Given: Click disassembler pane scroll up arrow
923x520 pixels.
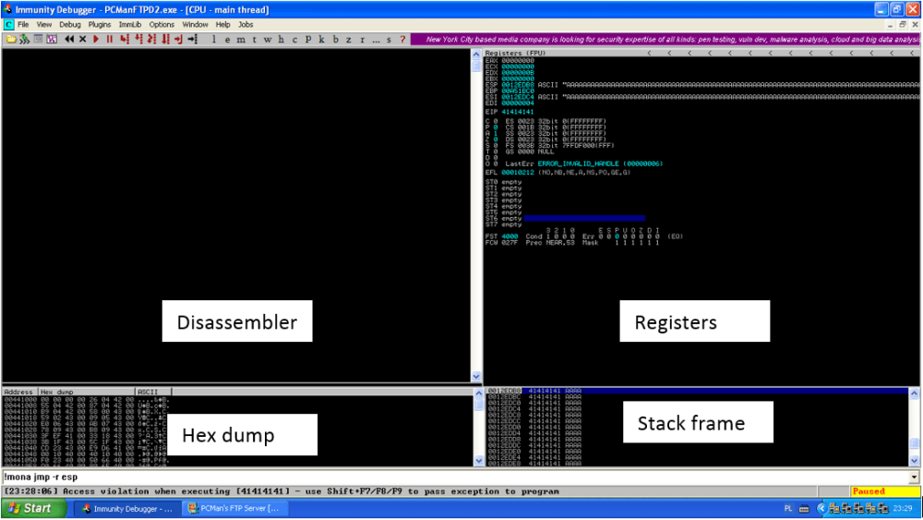Looking at the screenshot, I should [x=476, y=54].
